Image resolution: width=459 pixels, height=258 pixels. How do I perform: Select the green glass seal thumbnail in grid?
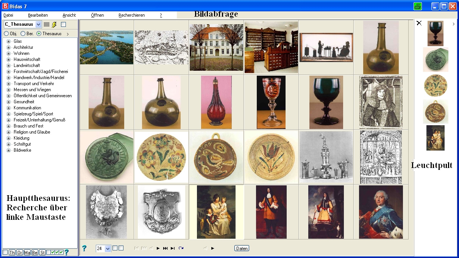click(x=106, y=157)
